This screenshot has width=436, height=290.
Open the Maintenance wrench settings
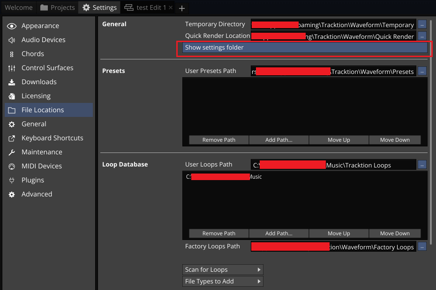tap(12, 152)
